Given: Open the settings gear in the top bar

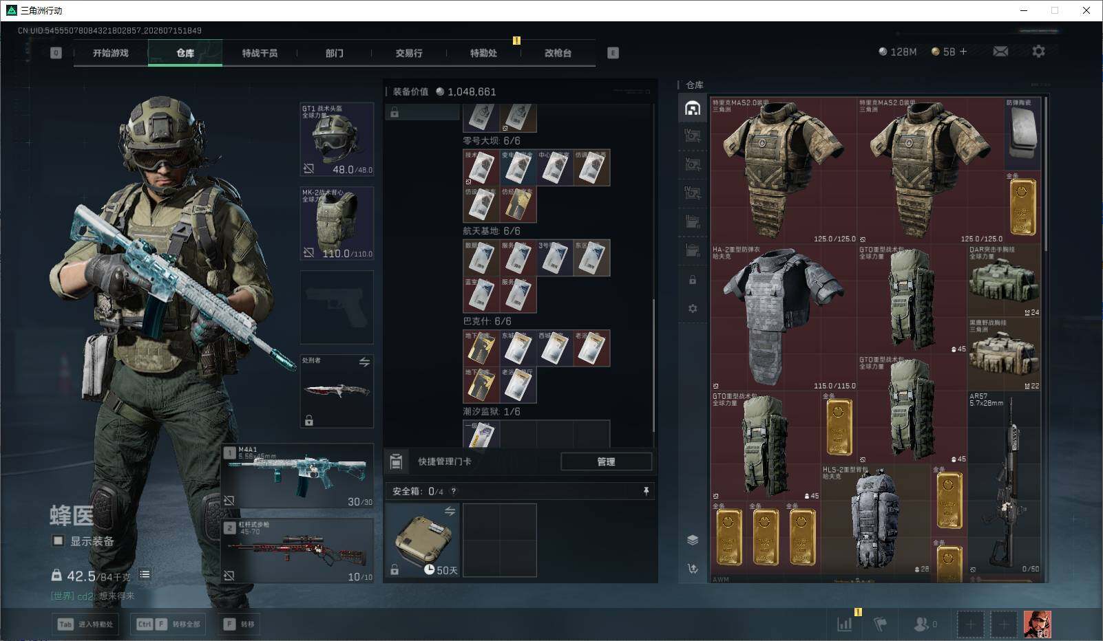Looking at the screenshot, I should 1038,52.
